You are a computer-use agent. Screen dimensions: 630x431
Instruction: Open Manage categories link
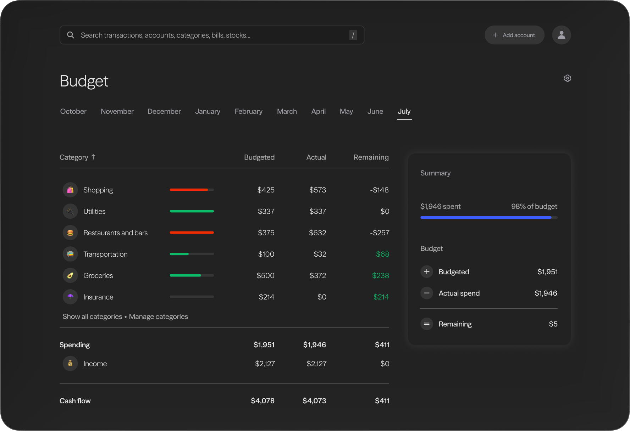coord(158,317)
